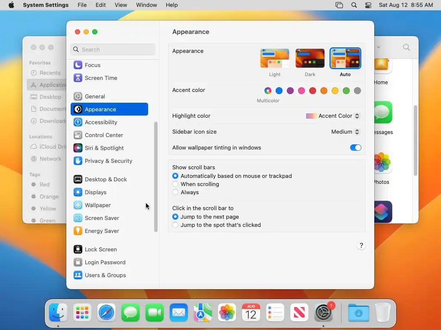Open Screen Saver settings
The image size is (441, 330).
coord(109,218)
